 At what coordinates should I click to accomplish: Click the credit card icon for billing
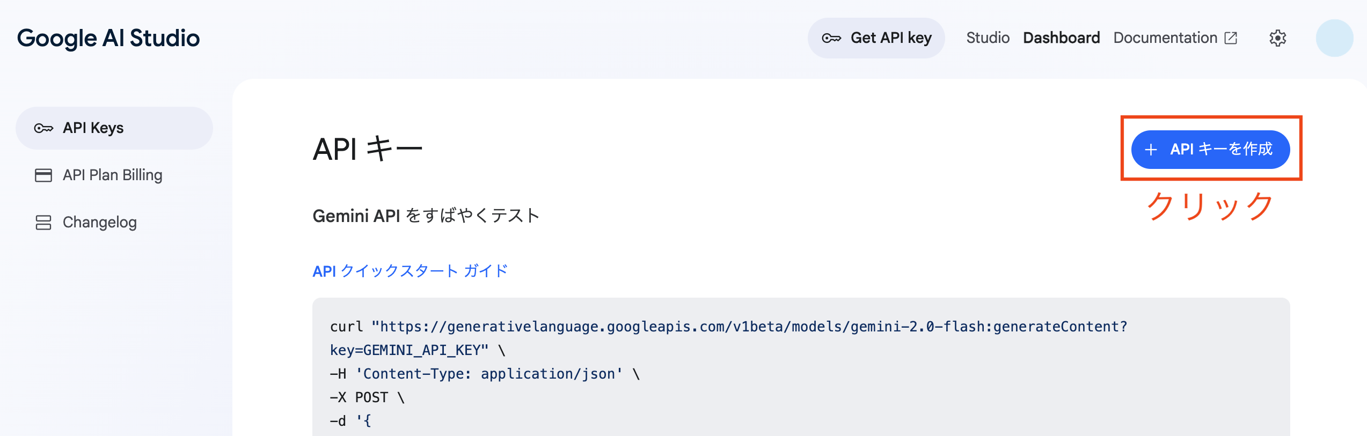(x=43, y=175)
